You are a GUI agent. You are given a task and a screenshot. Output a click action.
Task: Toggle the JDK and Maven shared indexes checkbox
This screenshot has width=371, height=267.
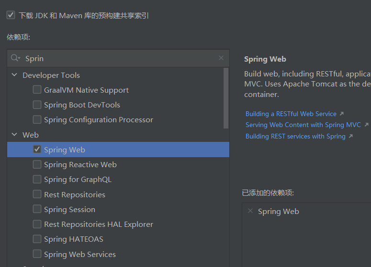(x=11, y=15)
